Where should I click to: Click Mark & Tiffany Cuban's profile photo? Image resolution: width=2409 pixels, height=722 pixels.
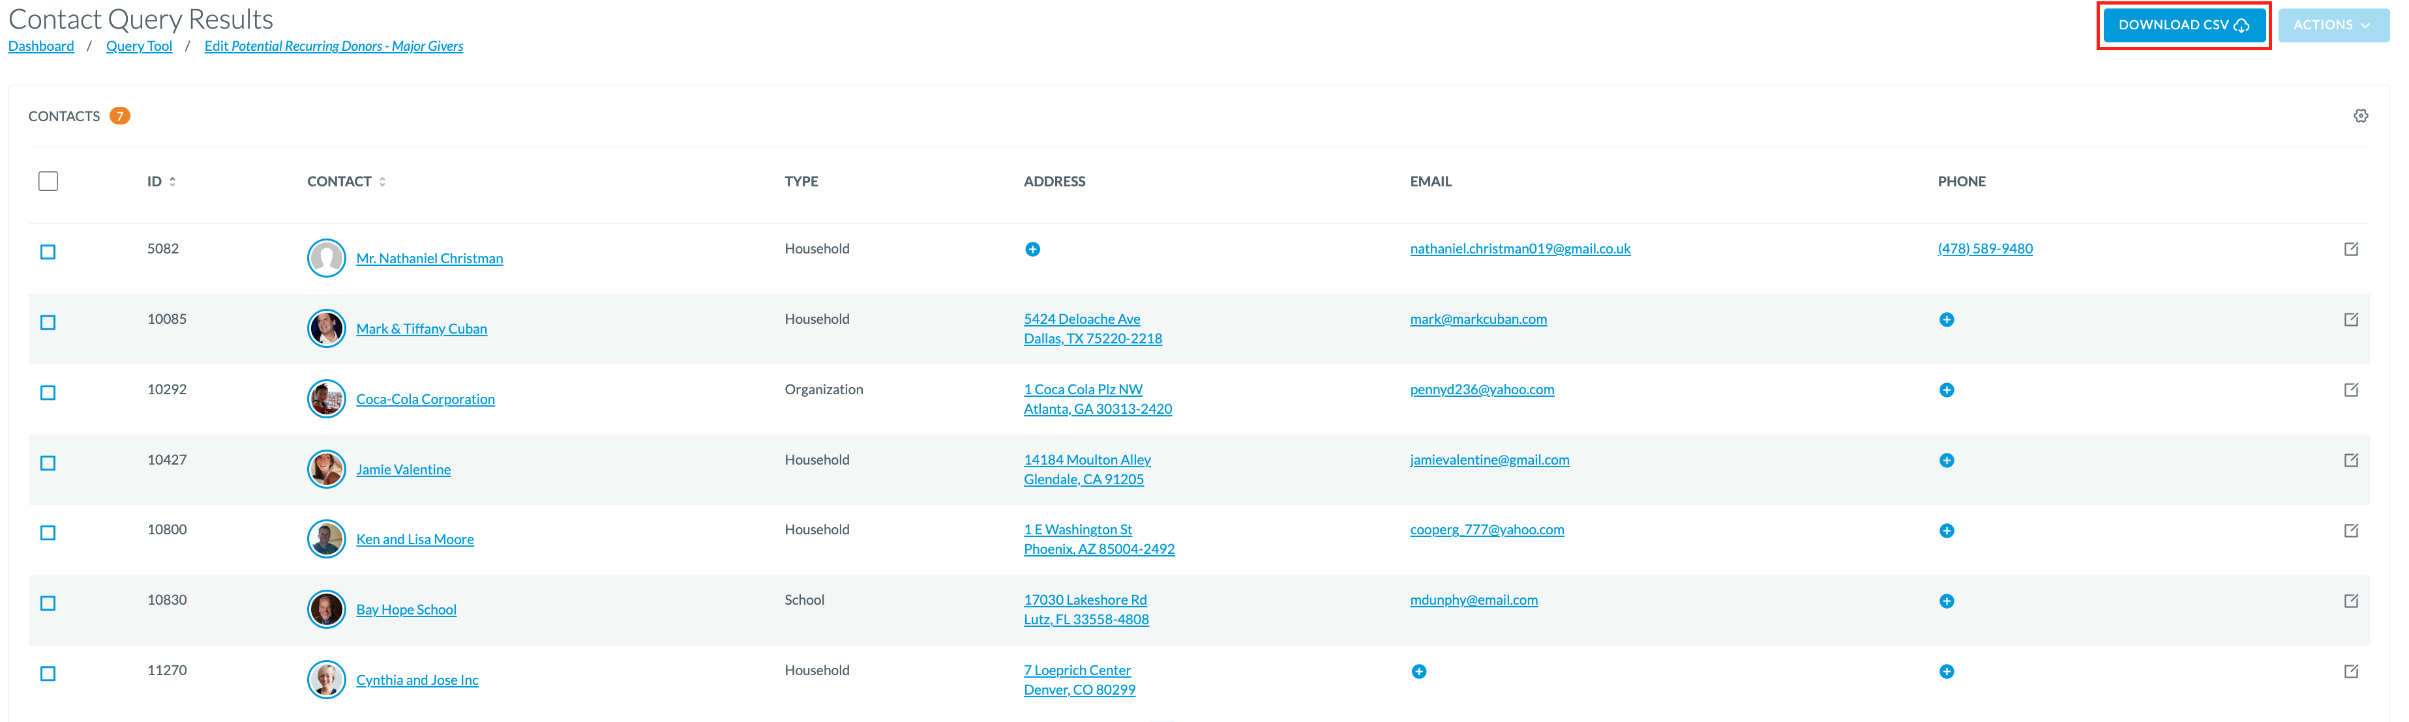point(326,328)
